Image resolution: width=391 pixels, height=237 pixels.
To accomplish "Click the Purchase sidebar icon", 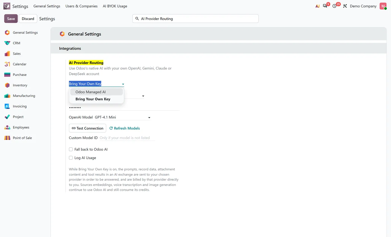I will click(7, 75).
